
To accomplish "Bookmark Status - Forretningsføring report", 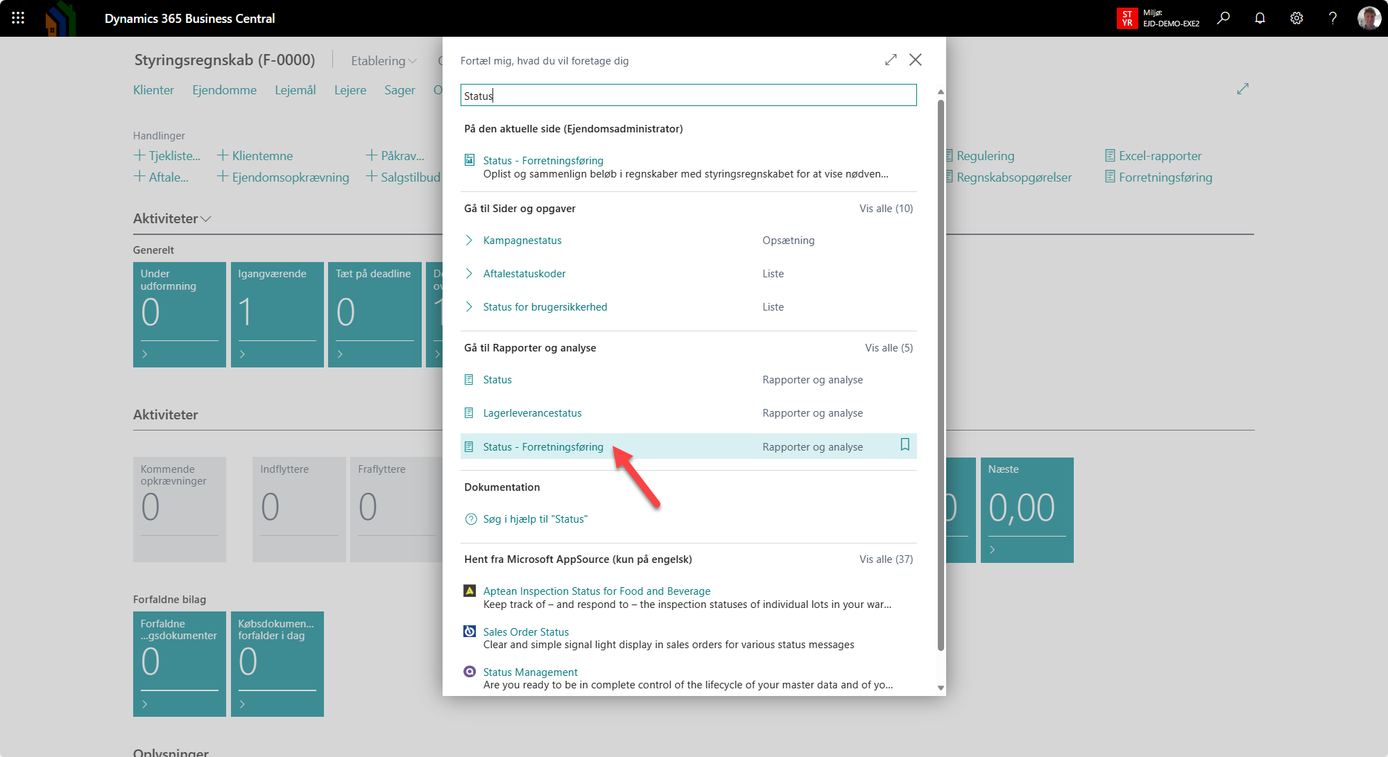I will [905, 444].
